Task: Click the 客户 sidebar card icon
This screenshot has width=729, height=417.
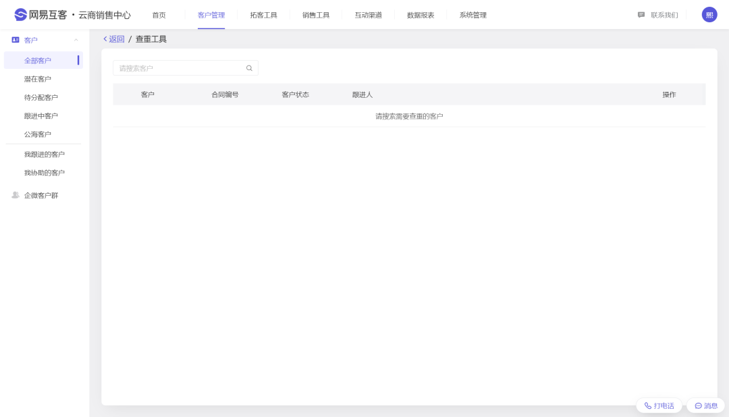Action: pyautogui.click(x=16, y=40)
